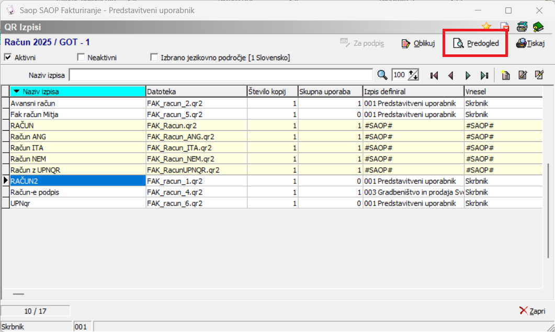Image resolution: width=555 pixels, height=332 pixels.
Task: Open the printer settings icon in the header
Action: pyautogui.click(x=522, y=27)
